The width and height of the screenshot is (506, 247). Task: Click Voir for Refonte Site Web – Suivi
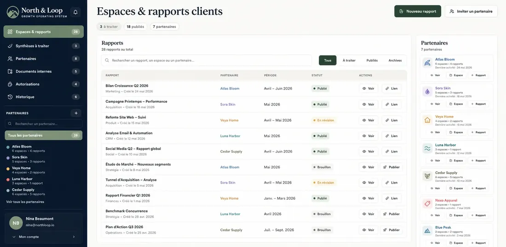tap(368, 120)
